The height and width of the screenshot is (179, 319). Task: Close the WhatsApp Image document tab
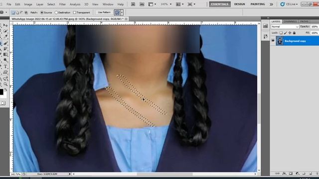[x=126, y=19]
